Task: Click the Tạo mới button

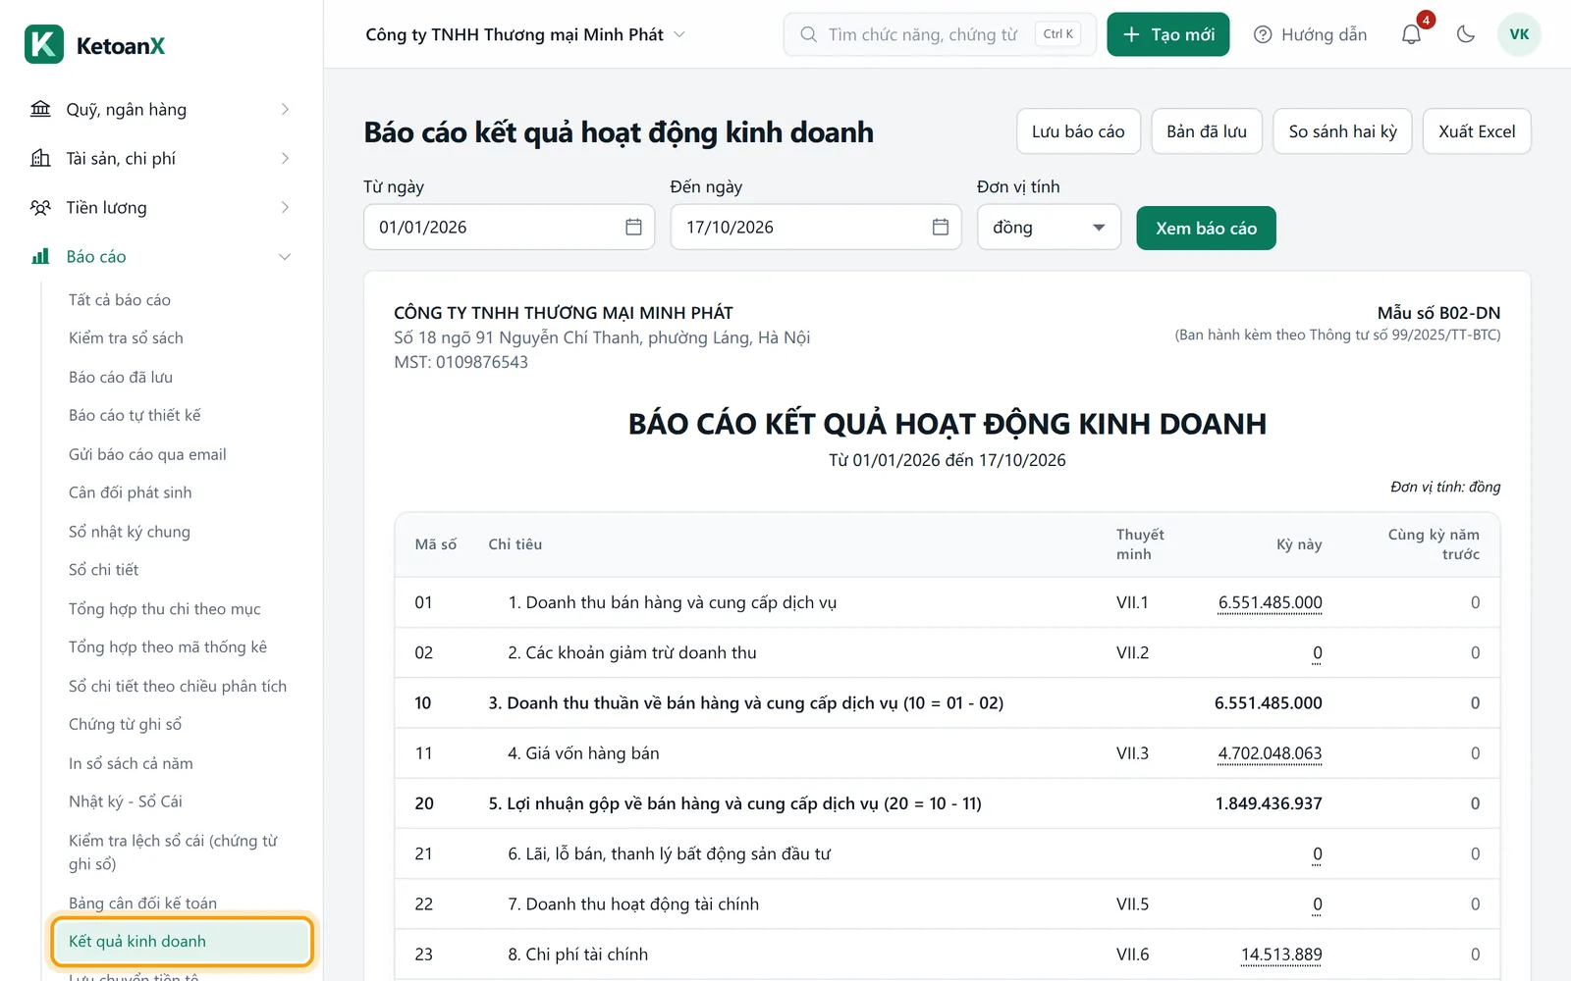Action: [x=1168, y=34]
